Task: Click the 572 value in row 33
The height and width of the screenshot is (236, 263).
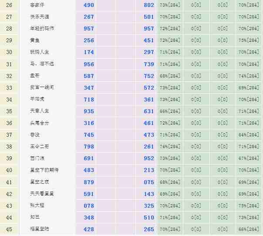Action: 149,88
